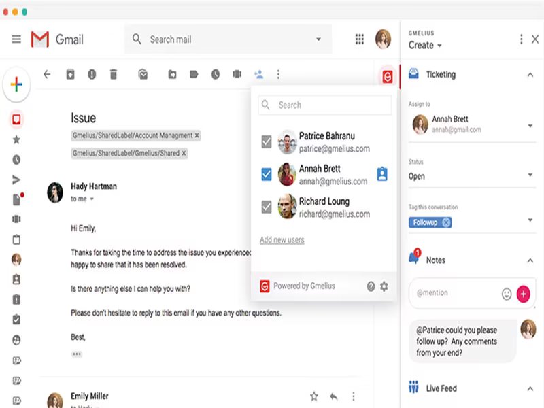This screenshot has height=408, width=544.
Task: Open the Assign to Annah Brett dropdown
Action: (472, 125)
